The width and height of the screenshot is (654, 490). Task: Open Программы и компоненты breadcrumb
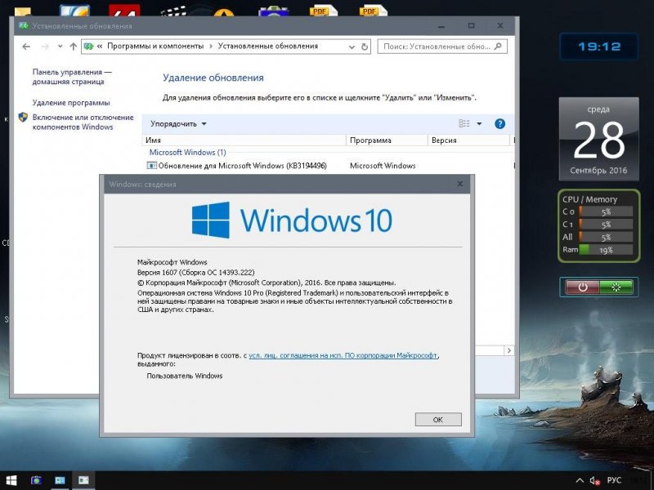coord(155,47)
